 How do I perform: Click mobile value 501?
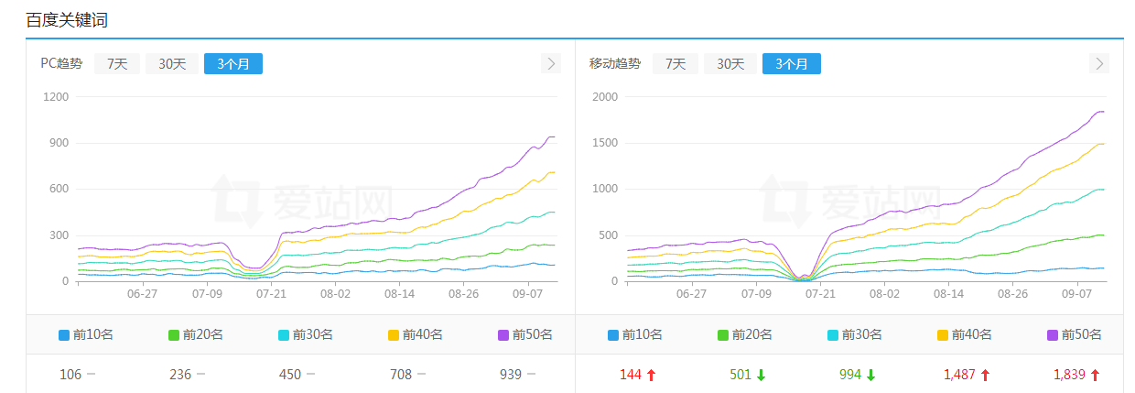[740, 375]
